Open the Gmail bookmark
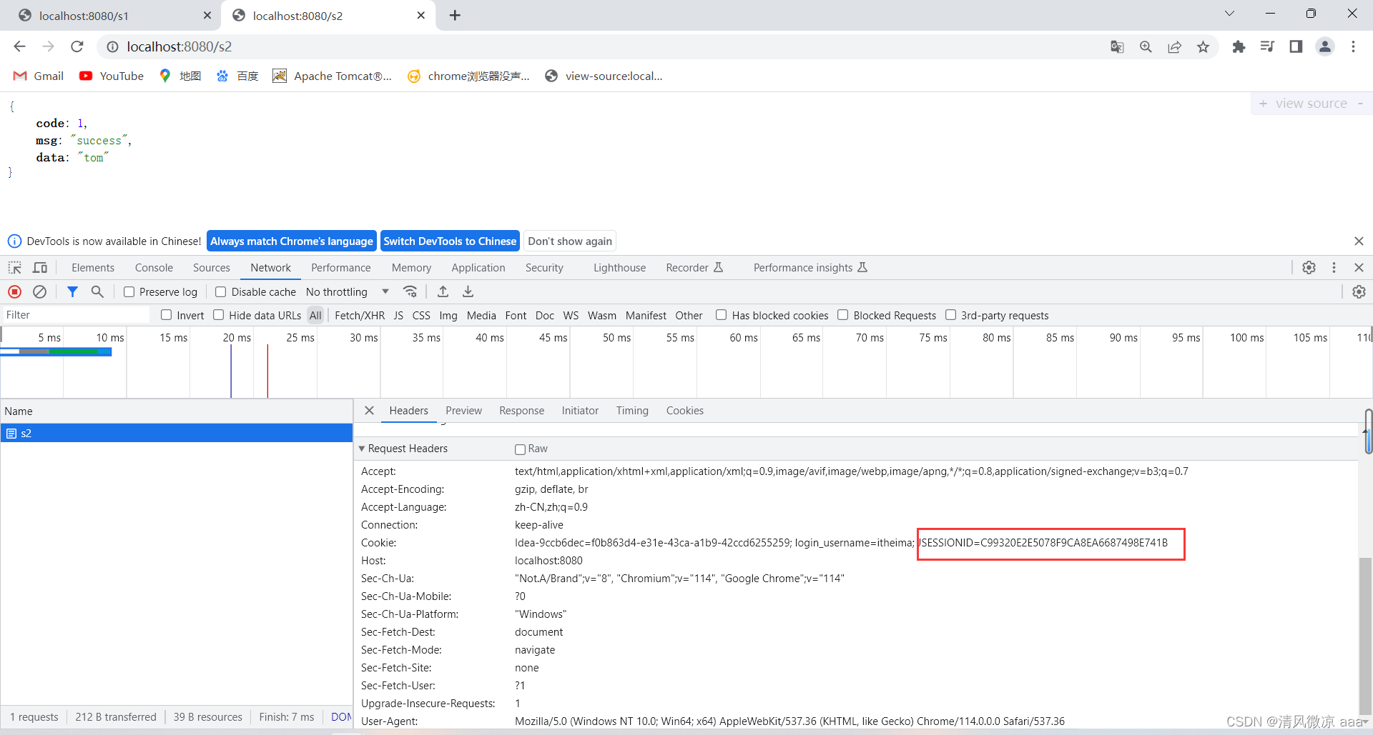The image size is (1373, 735). 39,76
